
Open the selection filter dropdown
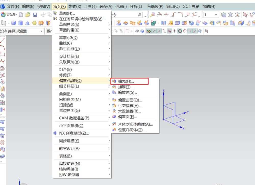42,31
